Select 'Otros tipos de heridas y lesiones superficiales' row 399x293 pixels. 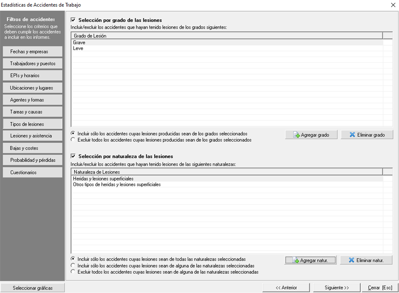pyautogui.click(x=227, y=185)
